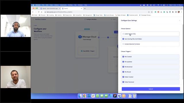Open the Gmail bookmark

pos(35,15)
